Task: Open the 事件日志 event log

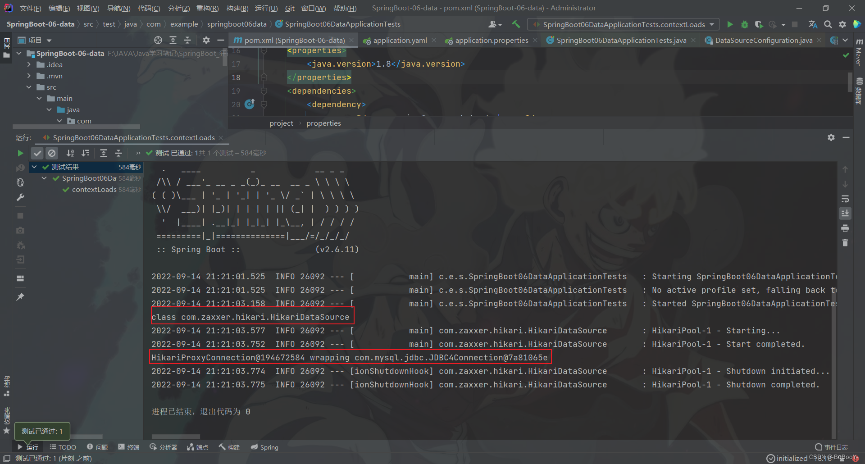Action: [x=832, y=447]
